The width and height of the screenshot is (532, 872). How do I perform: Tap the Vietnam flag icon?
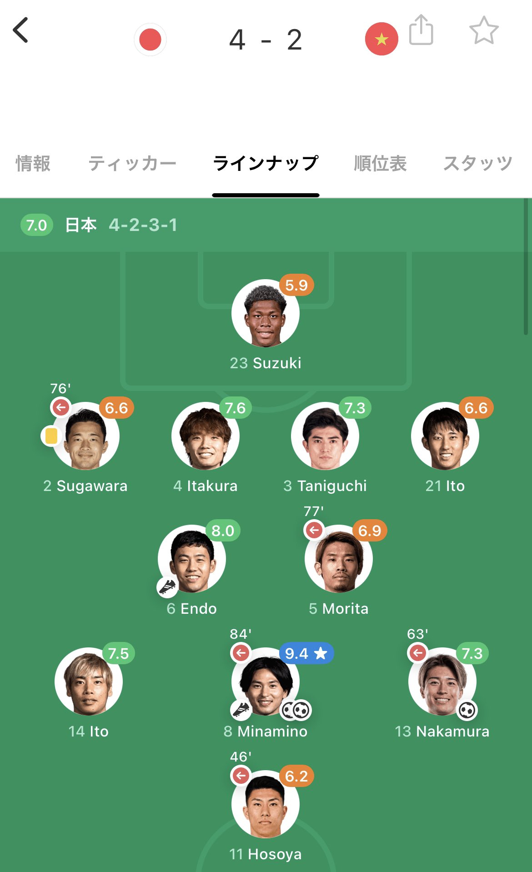pyautogui.click(x=381, y=39)
